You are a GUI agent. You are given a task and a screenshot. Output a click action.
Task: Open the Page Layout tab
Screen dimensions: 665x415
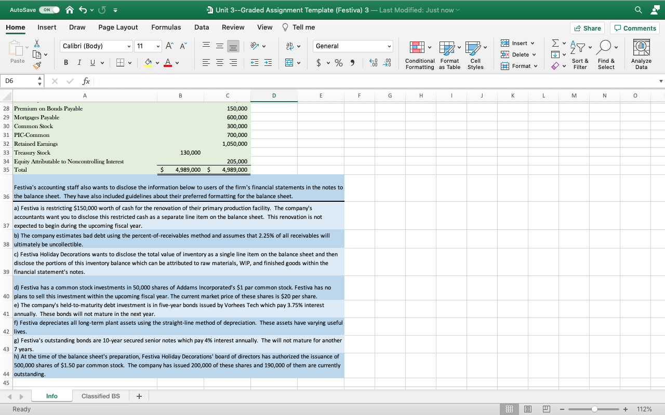click(118, 27)
